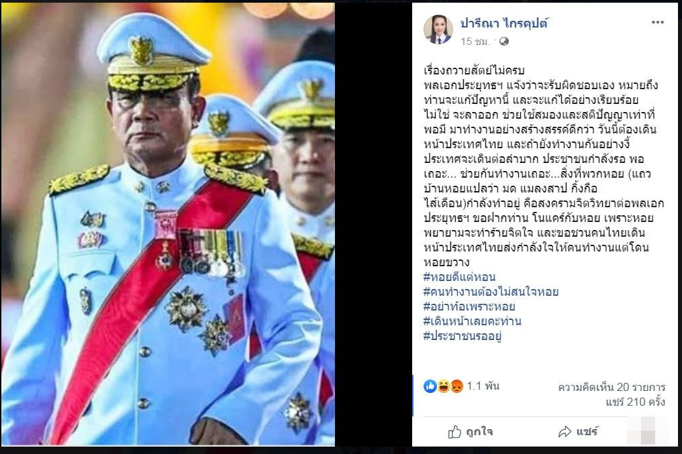Screen dimensions: 682x454
Task: View the 1.1 พัน reactions count
Action: [483, 386]
